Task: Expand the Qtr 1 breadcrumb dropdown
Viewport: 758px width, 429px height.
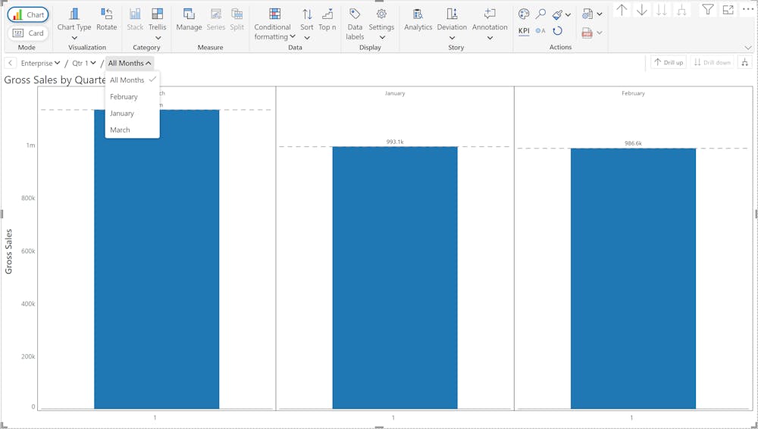Action: (x=84, y=63)
